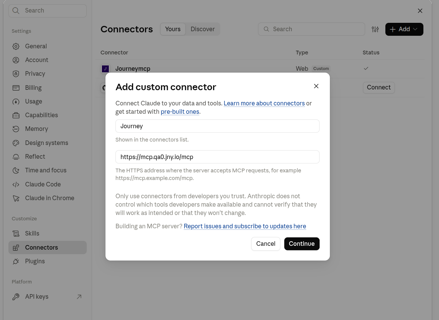
Task: Click the Usage gauge icon
Action: [x=16, y=101]
